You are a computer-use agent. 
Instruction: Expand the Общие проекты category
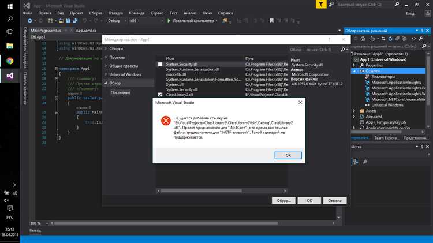106,66
